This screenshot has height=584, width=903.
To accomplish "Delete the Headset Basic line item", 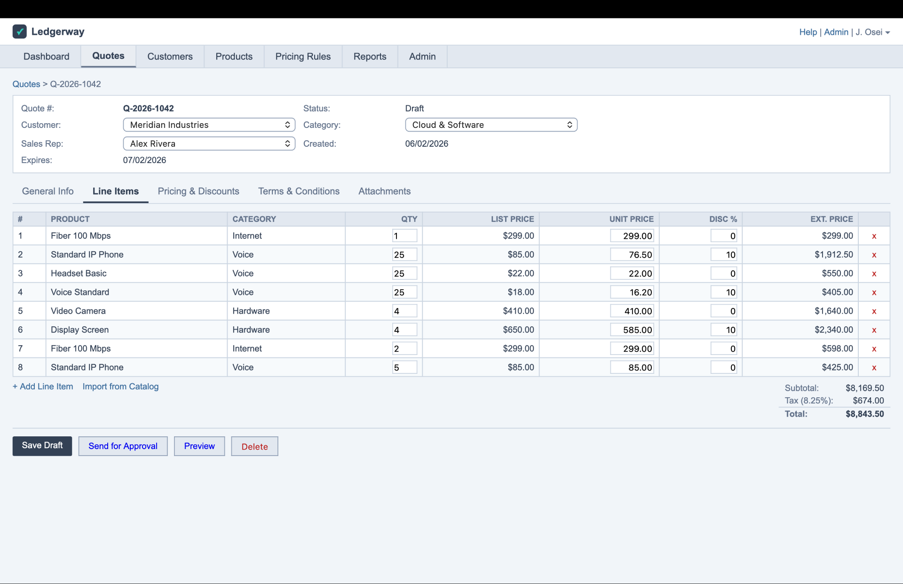I will point(874,274).
